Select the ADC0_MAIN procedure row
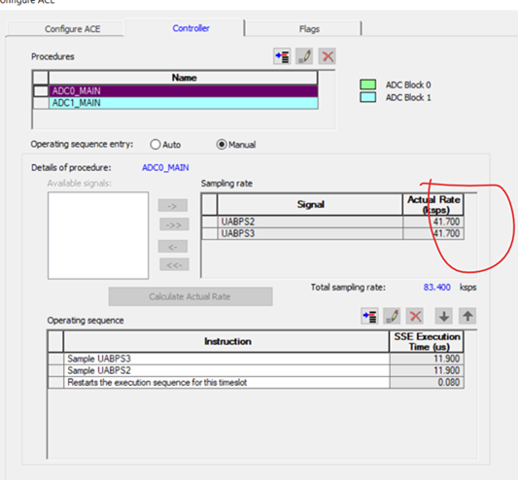 click(184, 90)
